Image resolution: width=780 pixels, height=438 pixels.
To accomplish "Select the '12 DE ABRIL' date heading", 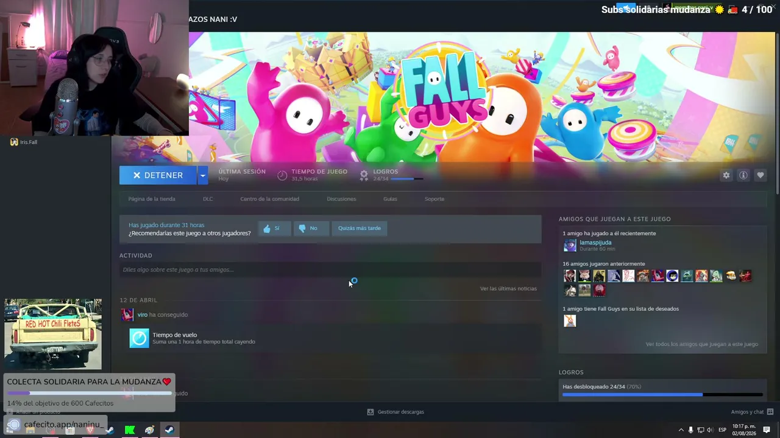I will [x=138, y=300].
